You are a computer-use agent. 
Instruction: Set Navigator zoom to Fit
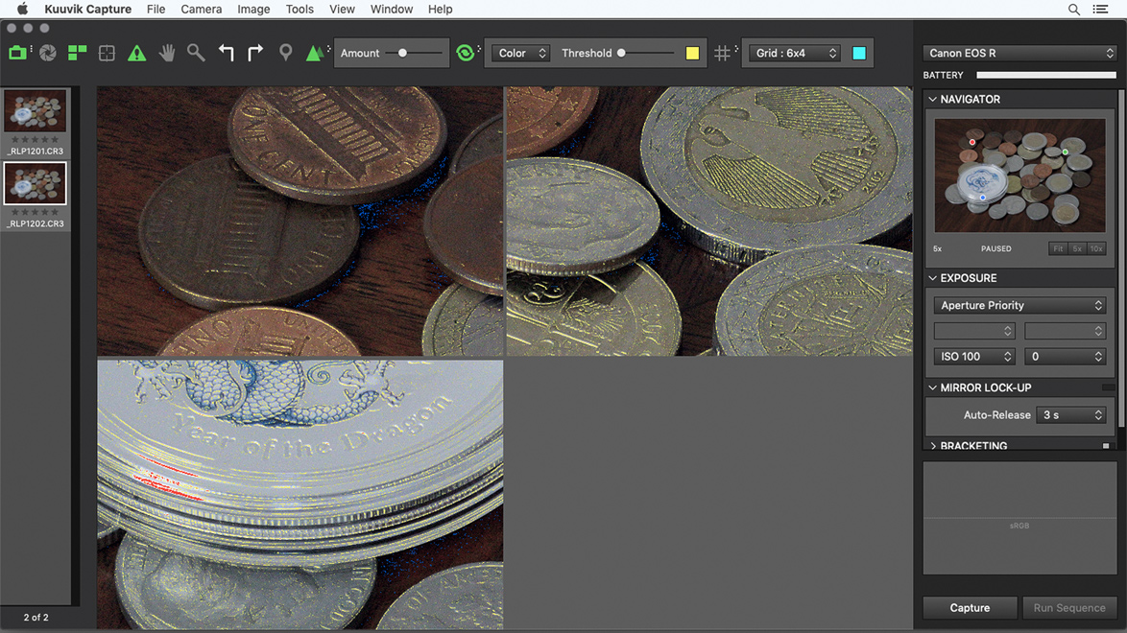(1057, 248)
